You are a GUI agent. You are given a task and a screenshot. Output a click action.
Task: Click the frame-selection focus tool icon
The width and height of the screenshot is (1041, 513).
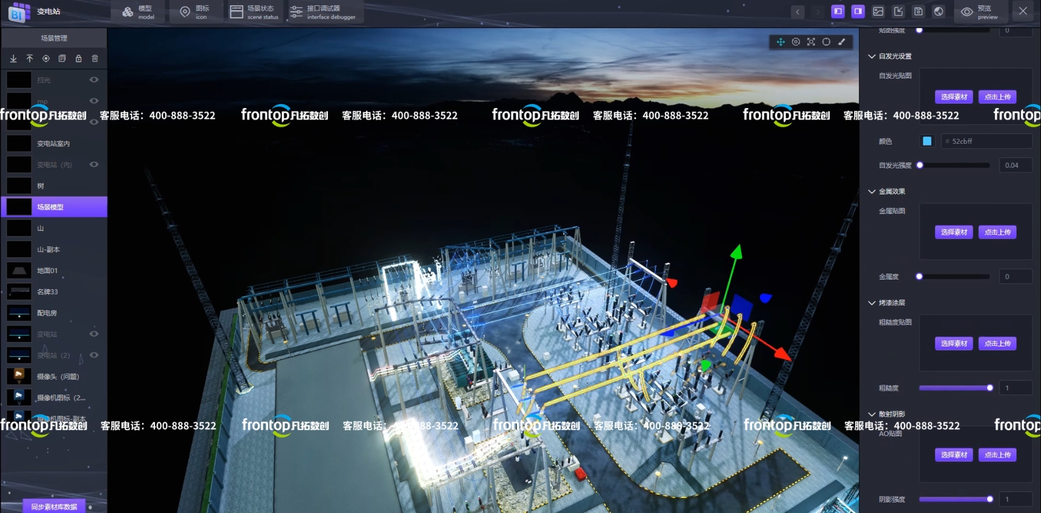[811, 42]
